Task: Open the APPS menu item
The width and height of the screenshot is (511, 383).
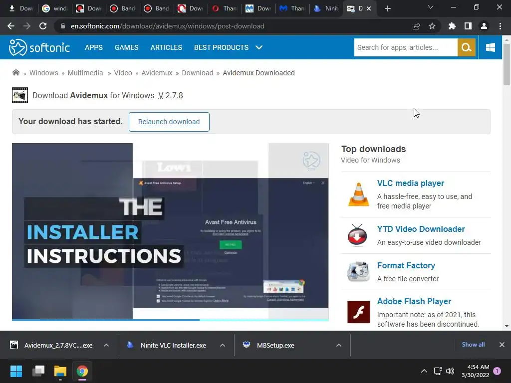Action: (93, 47)
